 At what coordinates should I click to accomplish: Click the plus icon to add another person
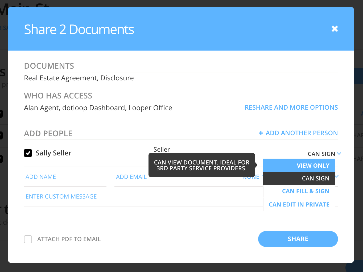261,133
